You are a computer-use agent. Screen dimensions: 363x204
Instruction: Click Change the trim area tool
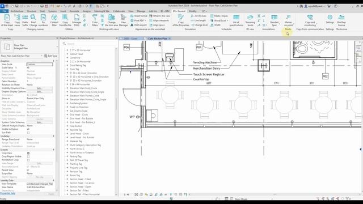(111, 20)
